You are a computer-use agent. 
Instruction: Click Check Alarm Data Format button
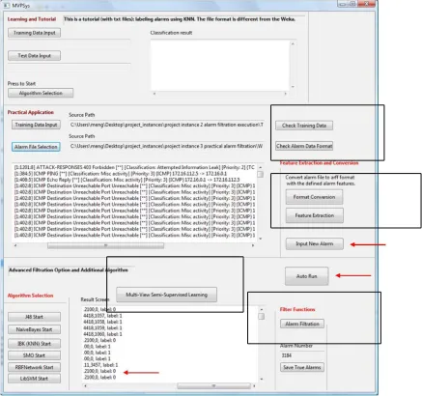304,146
